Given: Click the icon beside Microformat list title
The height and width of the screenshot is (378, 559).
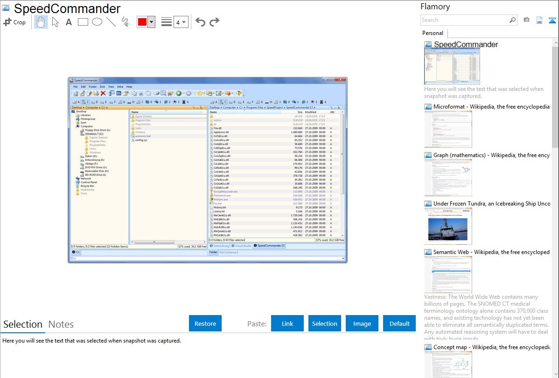Looking at the screenshot, I should tap(428, 107).
